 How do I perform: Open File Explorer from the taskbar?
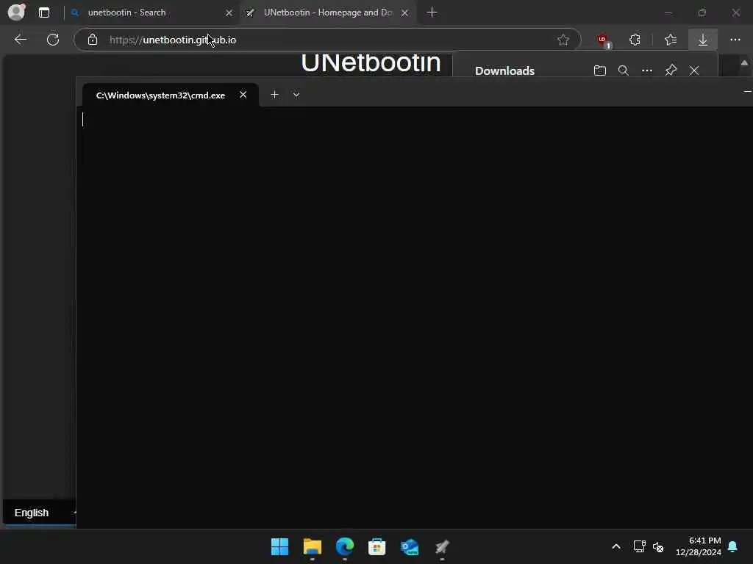(x=312, y=546)
